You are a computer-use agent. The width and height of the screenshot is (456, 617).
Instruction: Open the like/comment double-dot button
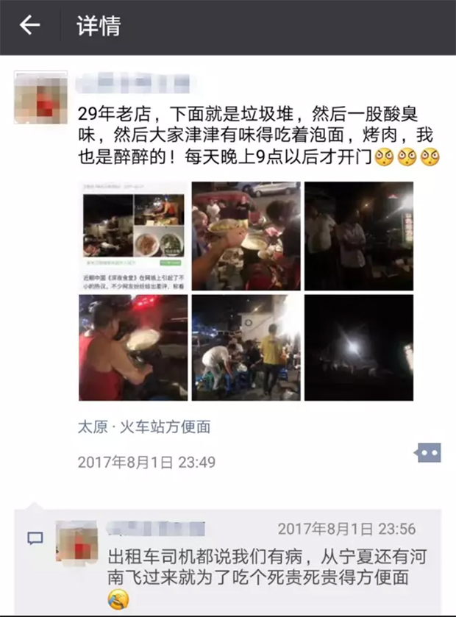tap(427, 453)
